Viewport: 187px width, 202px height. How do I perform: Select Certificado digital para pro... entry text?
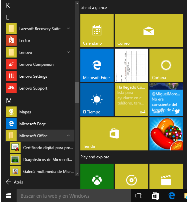[x=48, y=148]
